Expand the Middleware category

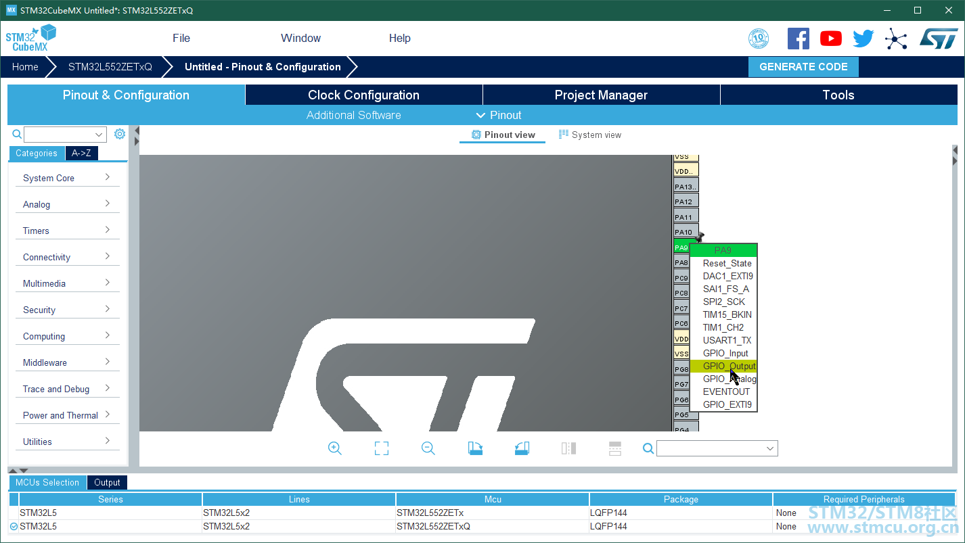point(67,362)
